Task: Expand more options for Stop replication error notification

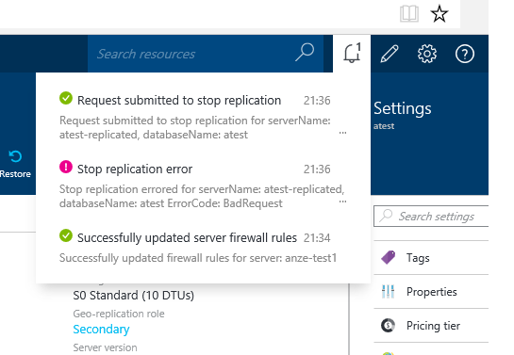Action: pyautogui.click(x=342, y=202)
